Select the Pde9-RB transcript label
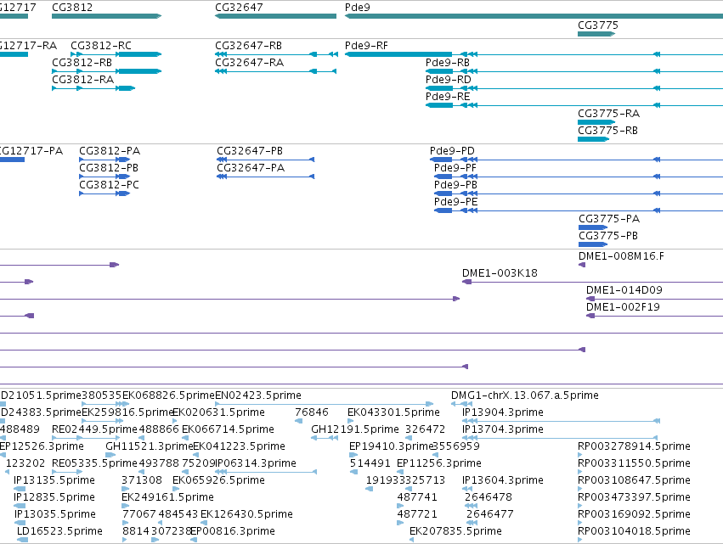723x544 pixels. coord(448,63)
